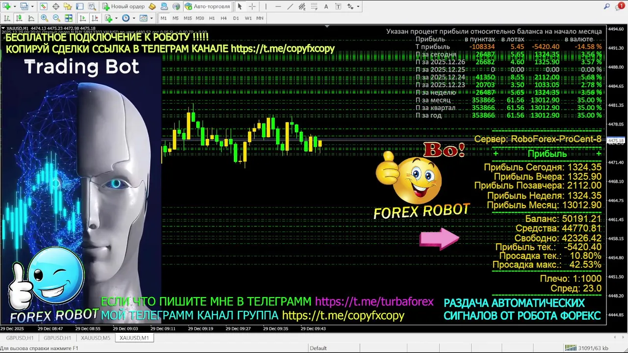The width and height of the screenshot is (628, 353).
Task: Expand the indicators dropdown arrow
Action: 116,18
